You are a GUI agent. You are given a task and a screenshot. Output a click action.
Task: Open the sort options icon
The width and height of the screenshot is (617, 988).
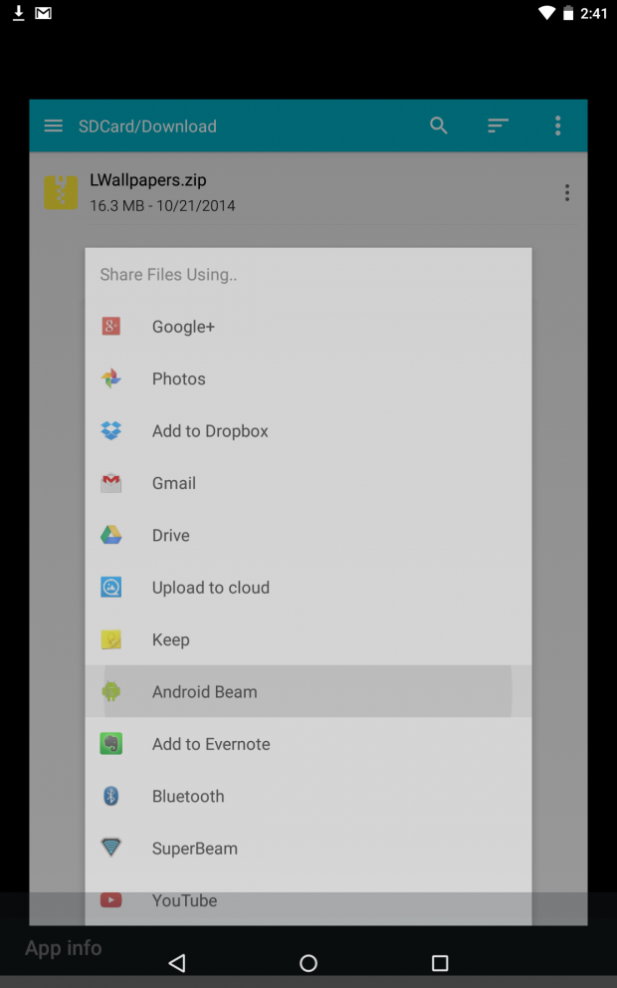click(x=498, y=126)
